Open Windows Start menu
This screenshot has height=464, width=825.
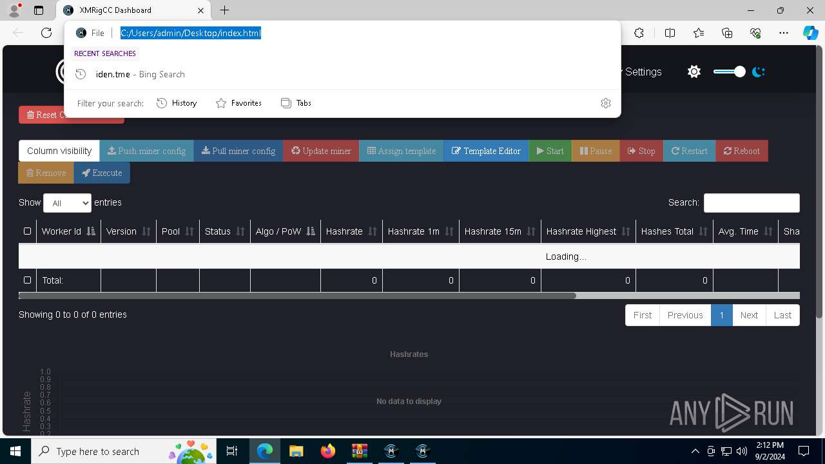point(15,451)
